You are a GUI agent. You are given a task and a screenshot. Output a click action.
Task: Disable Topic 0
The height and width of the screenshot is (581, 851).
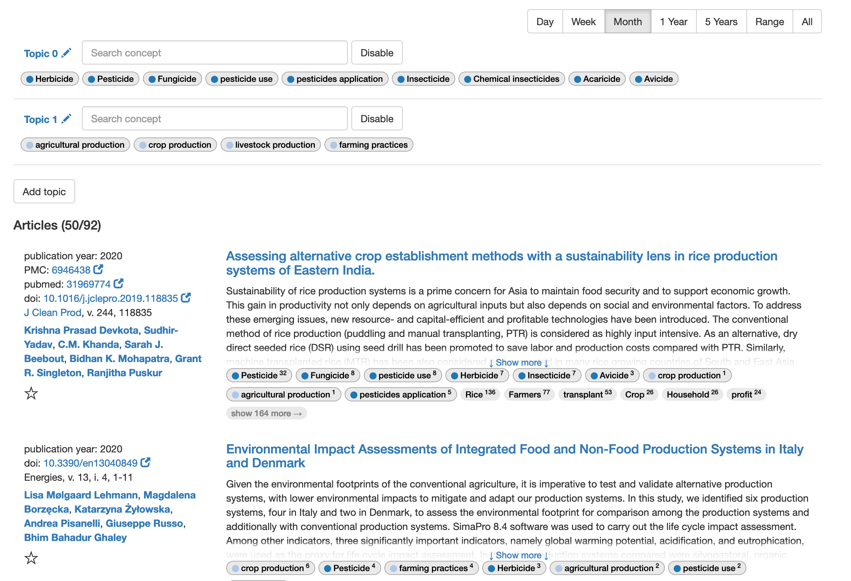[x=377, y=53]
